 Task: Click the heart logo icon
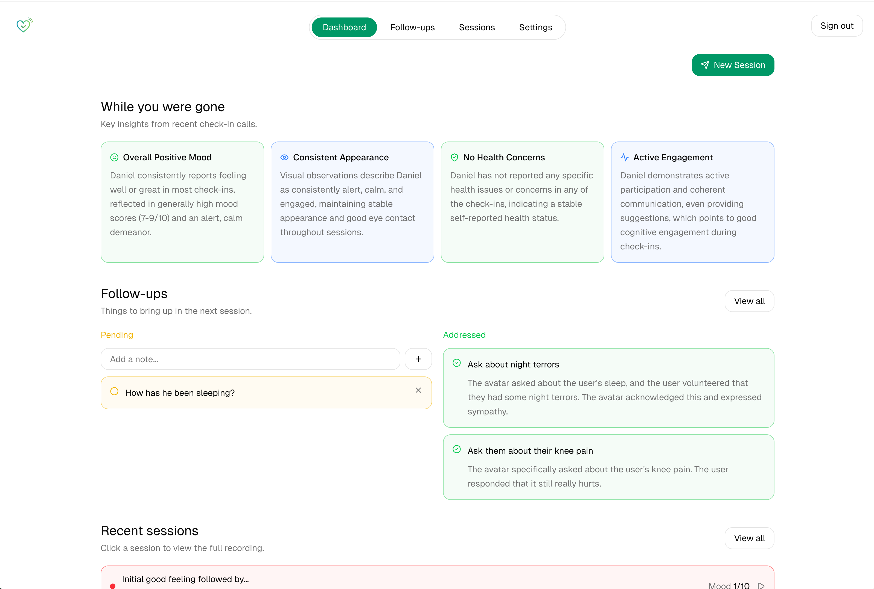[24, 26]
